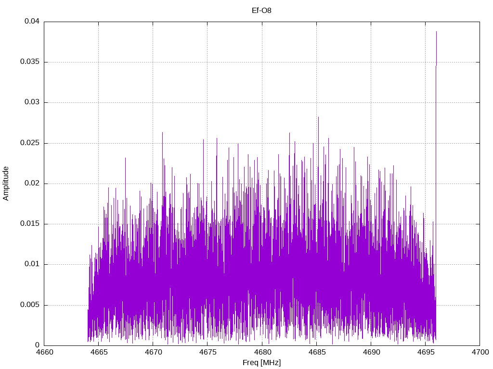Click the Amplitude y-axis label

[6, 184]
